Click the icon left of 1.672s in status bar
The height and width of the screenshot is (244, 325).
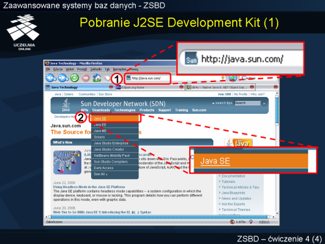pyautogui.click(x=232, y=222)
